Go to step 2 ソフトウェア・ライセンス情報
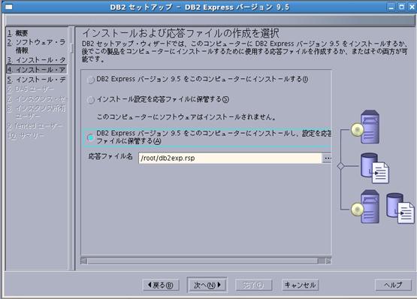 pyautogui.click(x=36, y=46)
